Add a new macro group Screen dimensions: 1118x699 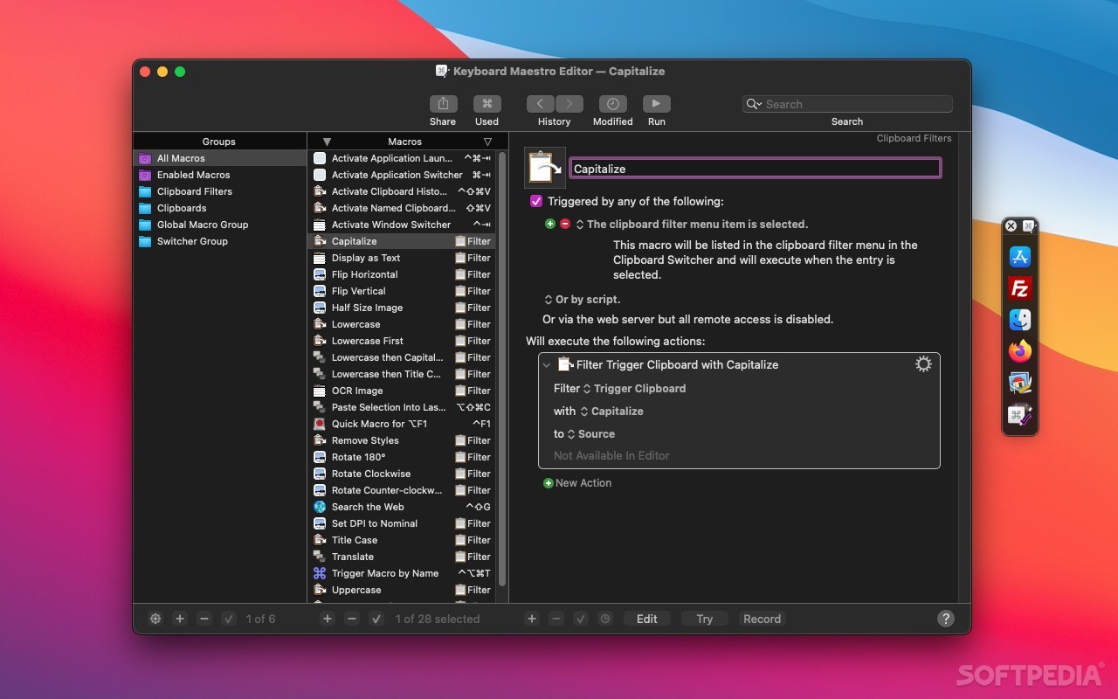pyautogui.click(x=180, y=619)
